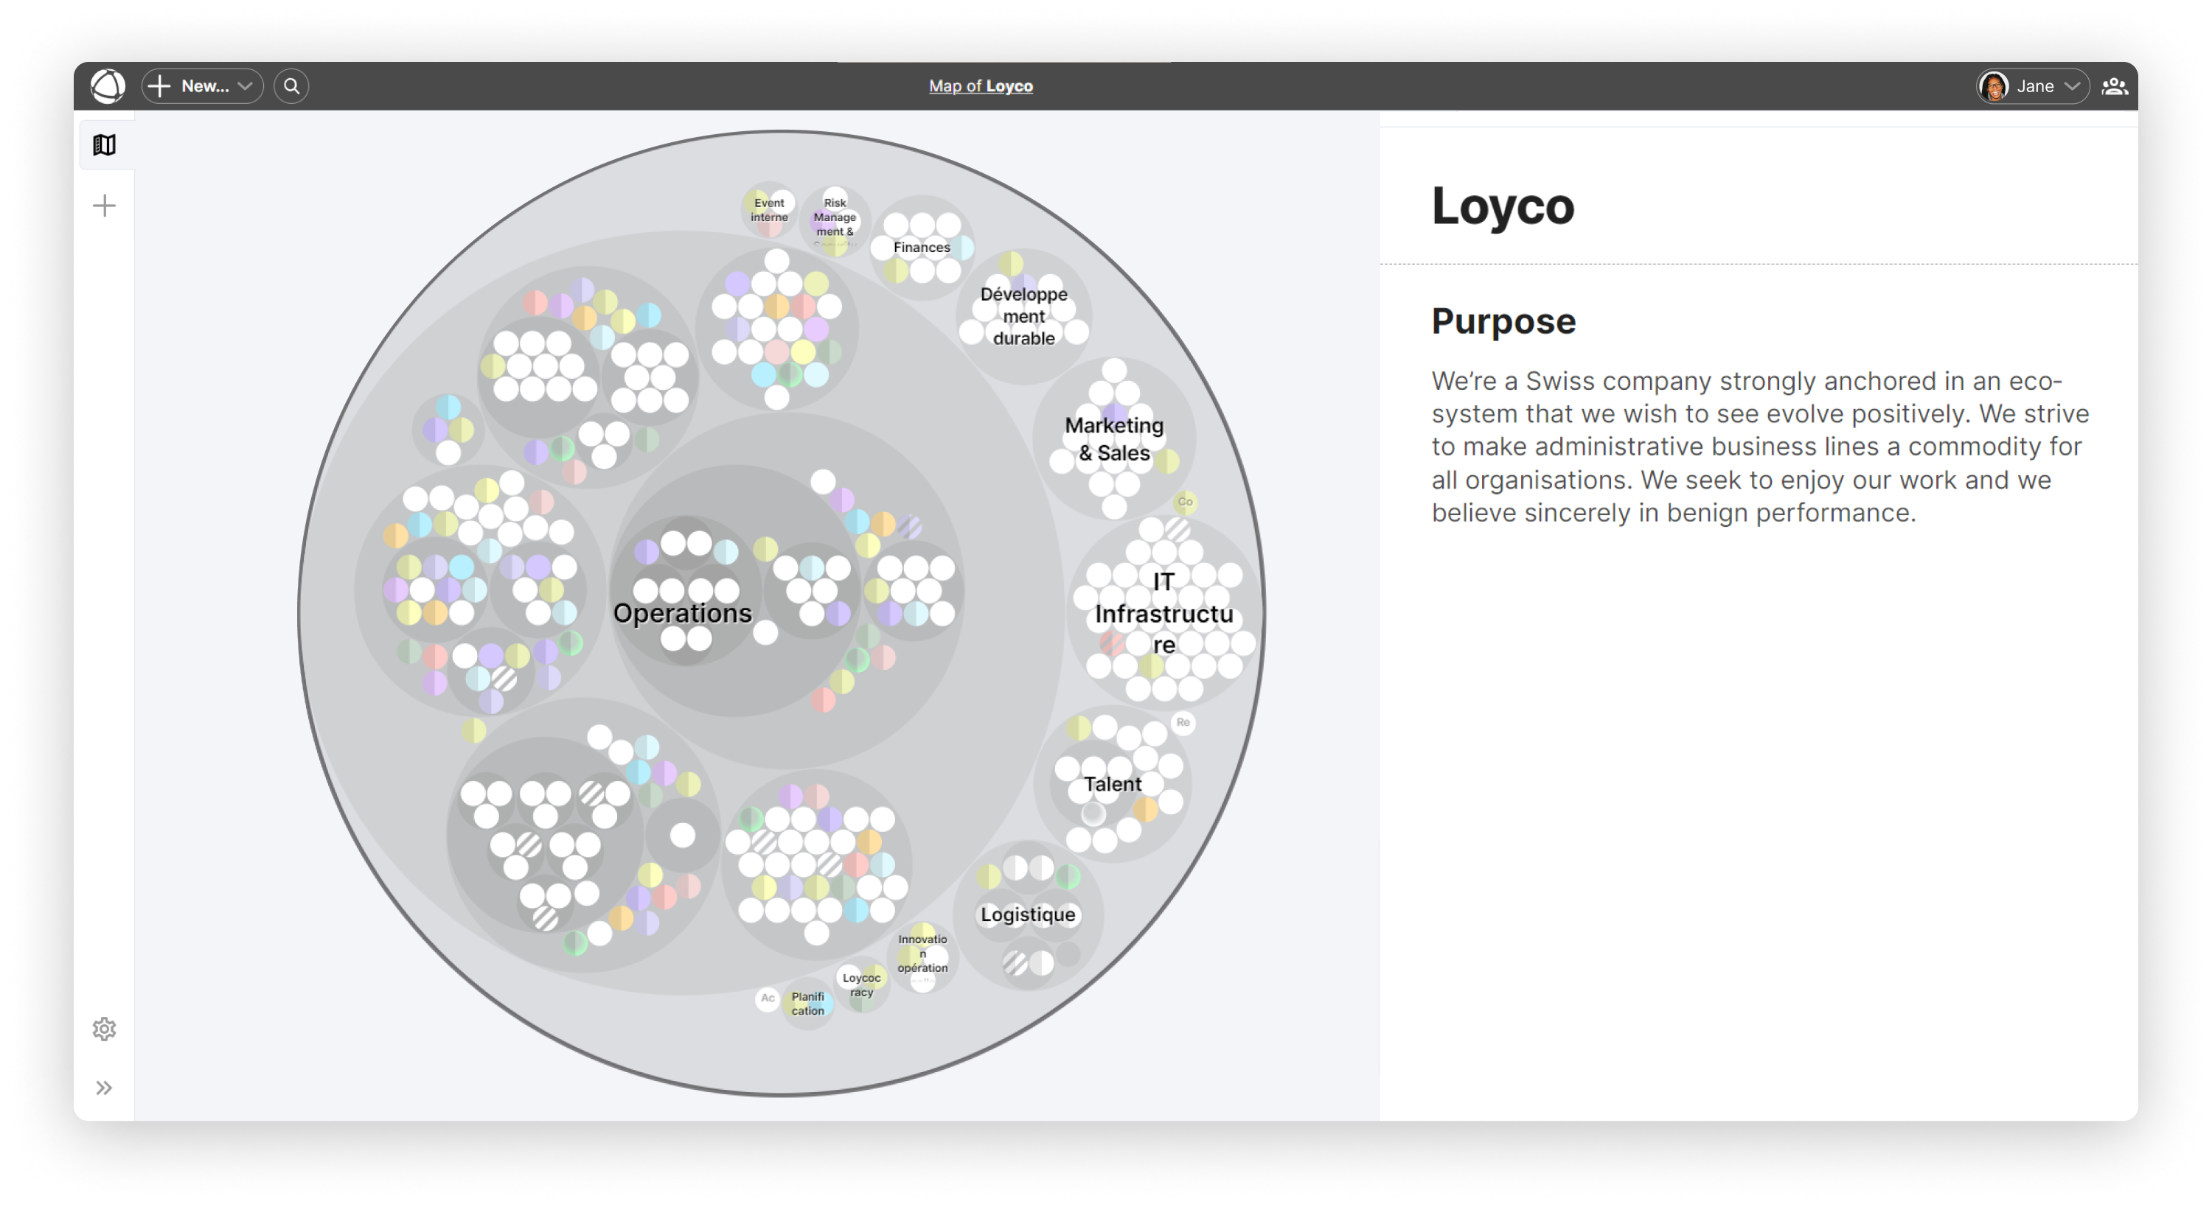
Task: Click the plus icon to add a map
Action: tap(105, 204)
